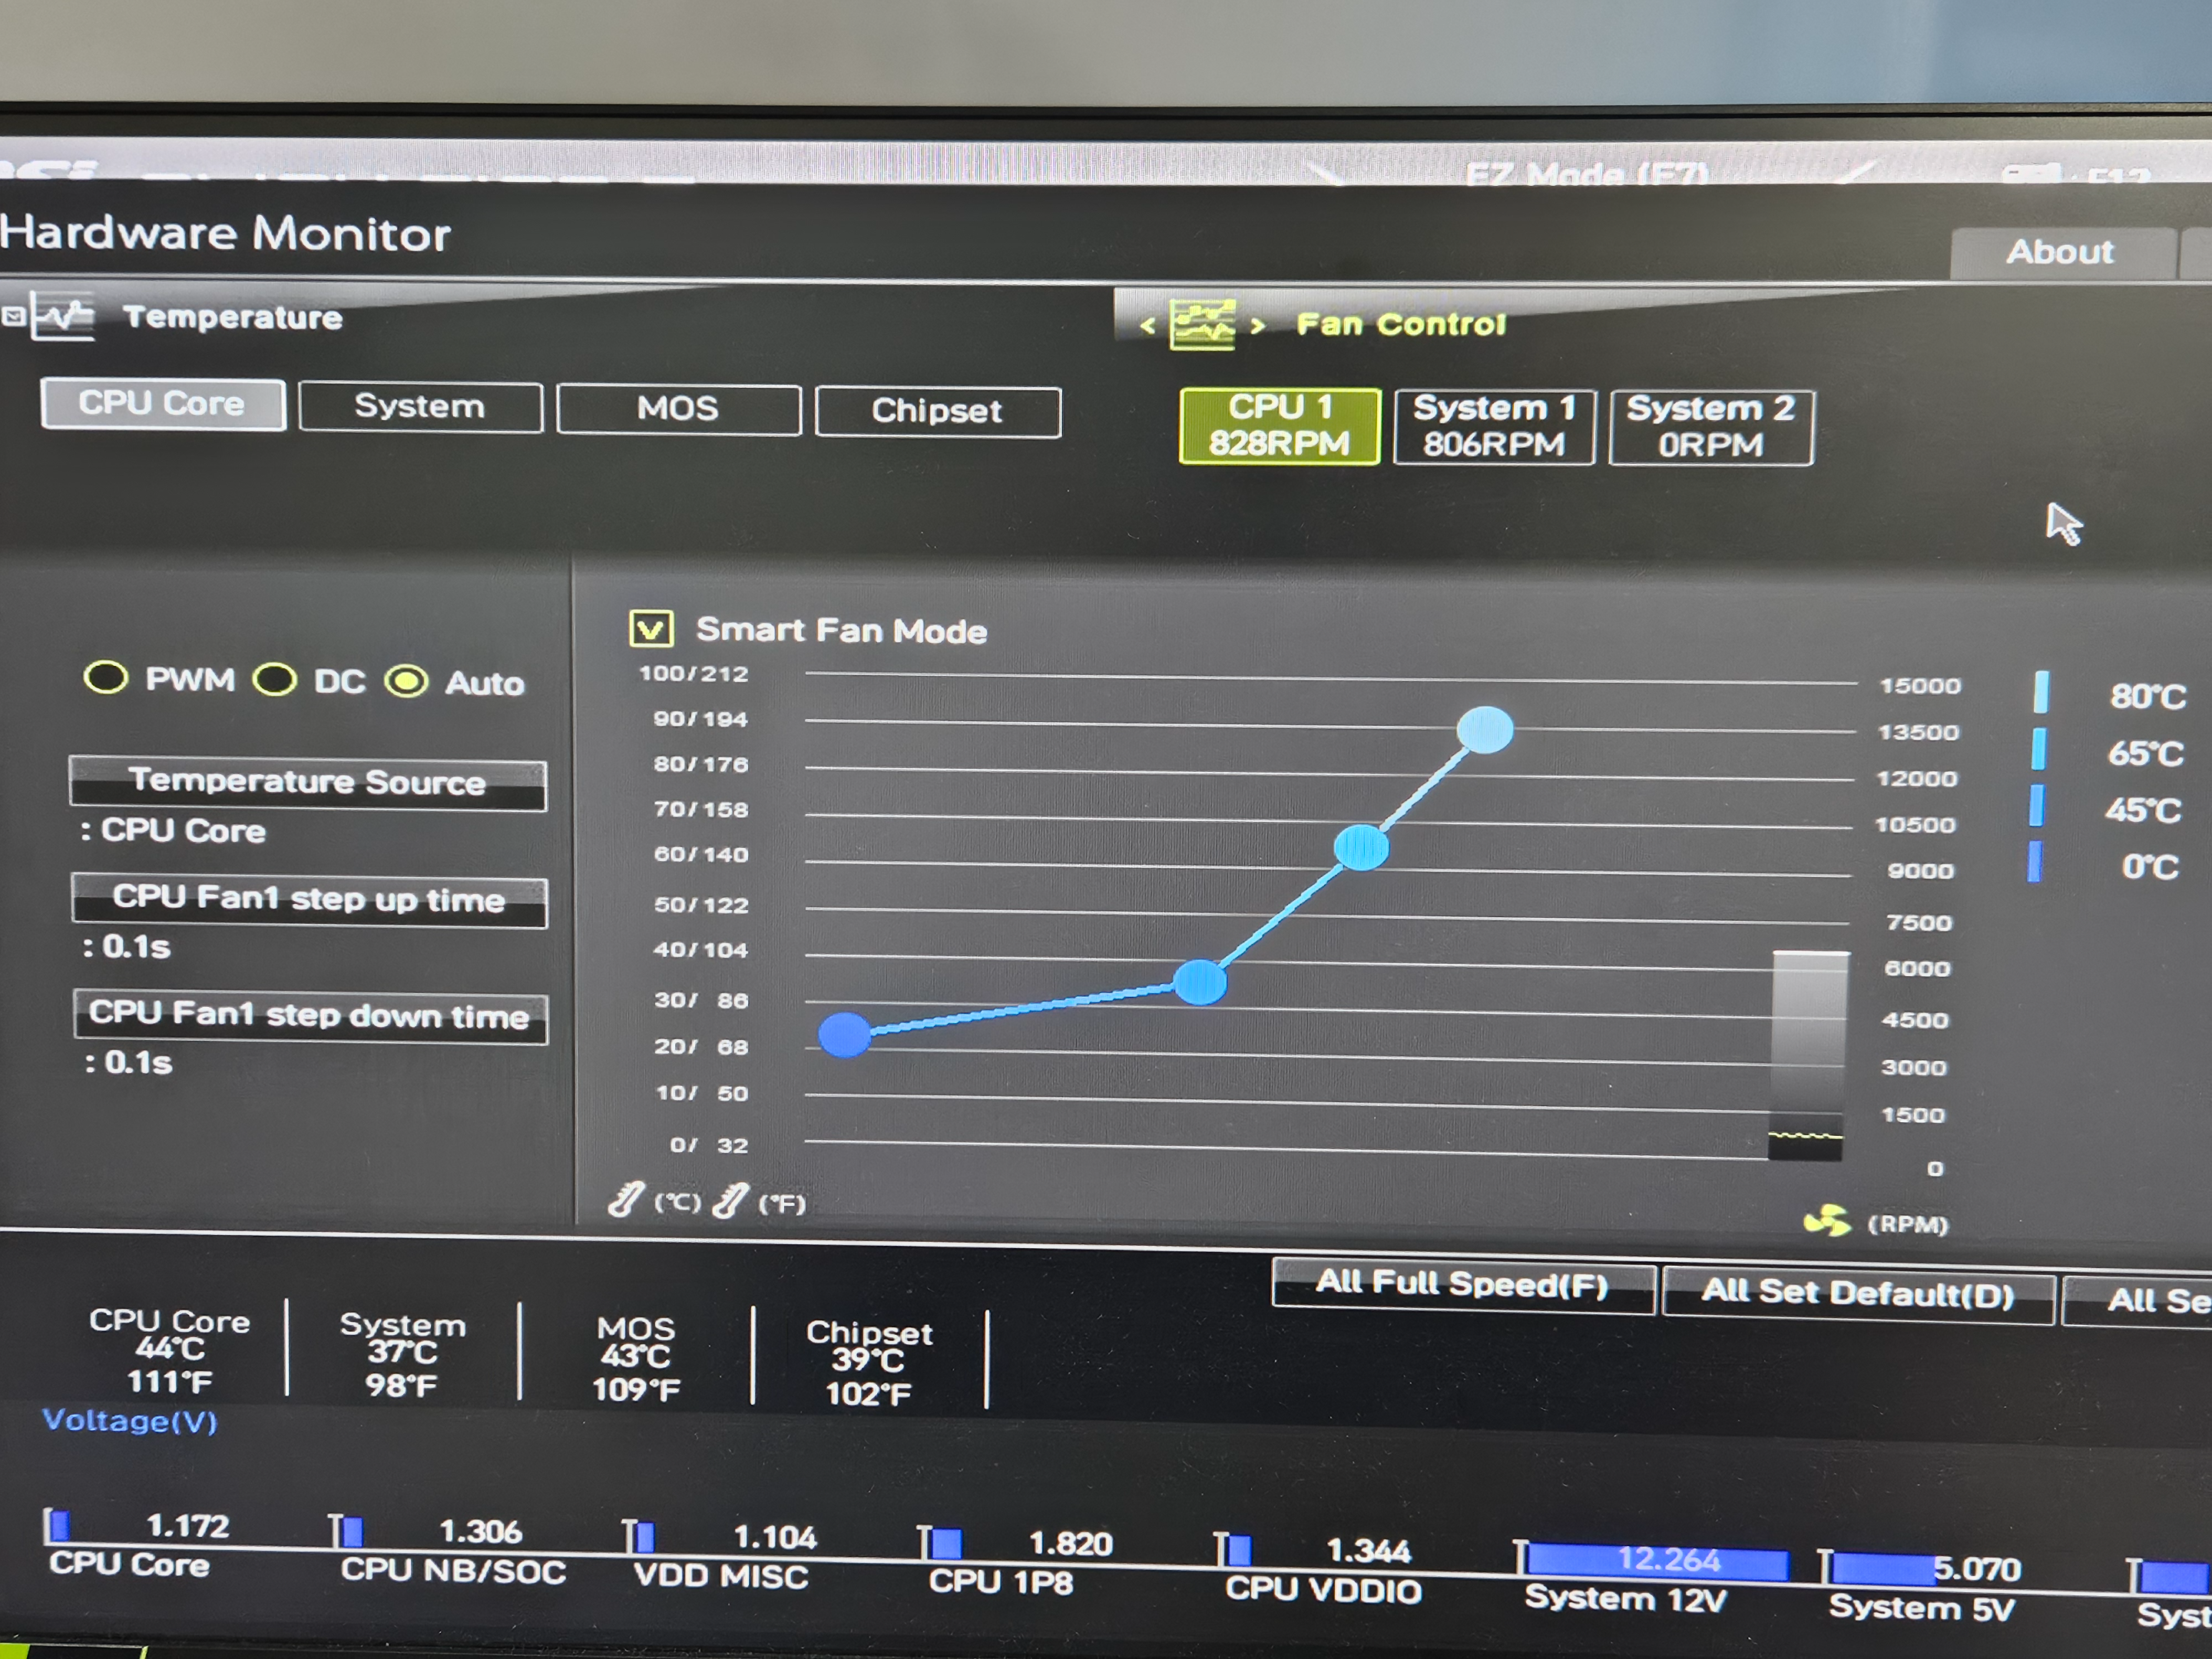The width and height of the screenshot is (2212, 1659).
Task: Click the MOS 43°C reading
Action: tap(636, 1358)
